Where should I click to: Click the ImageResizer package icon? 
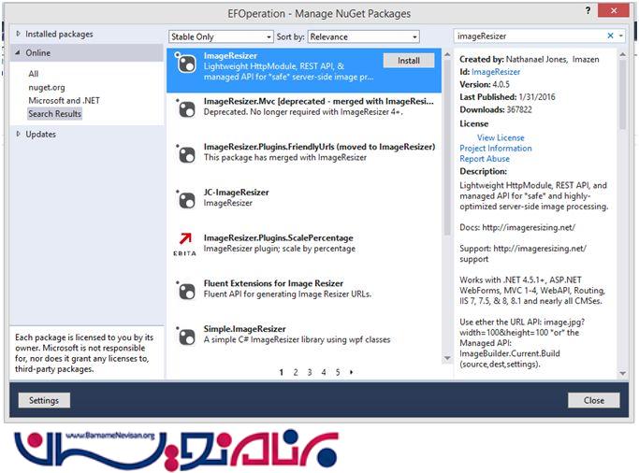[185, 64]
